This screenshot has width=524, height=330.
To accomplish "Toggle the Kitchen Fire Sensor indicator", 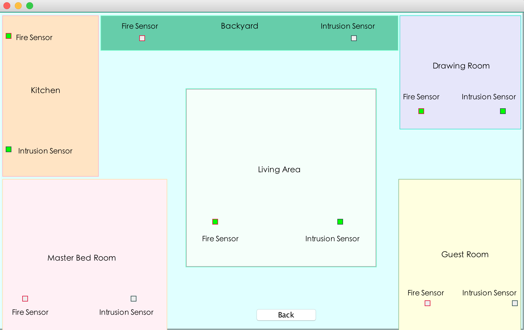I will [8, 36].
